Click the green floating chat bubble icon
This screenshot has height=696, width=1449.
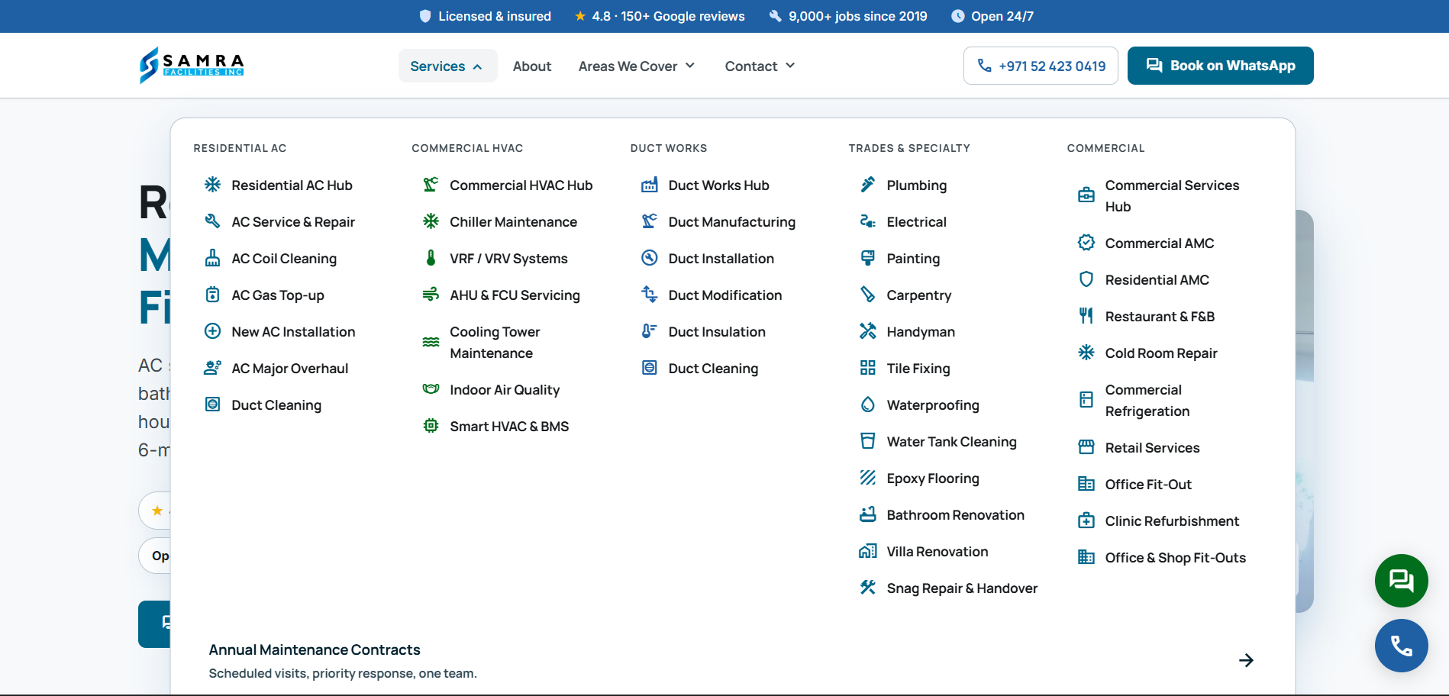click(x=1401, y=581)
